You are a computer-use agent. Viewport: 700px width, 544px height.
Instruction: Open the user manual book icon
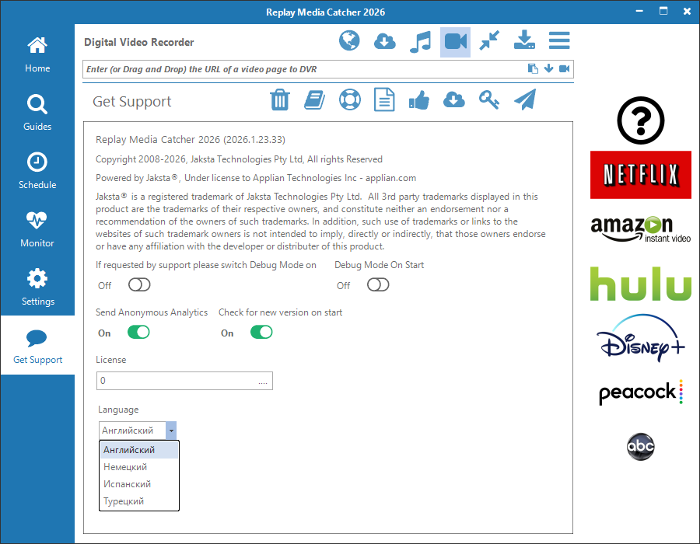click(315, 99)
